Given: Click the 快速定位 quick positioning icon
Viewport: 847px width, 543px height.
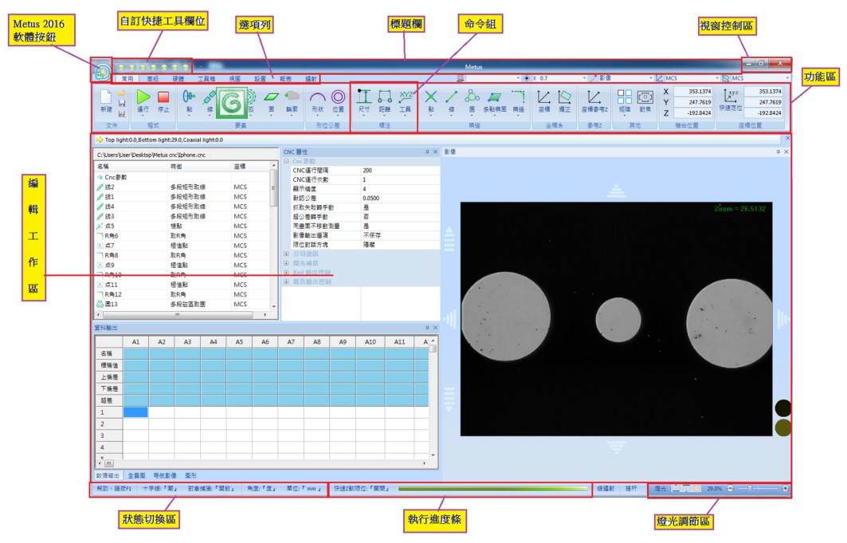Looking at the screenshot, I should [731, 101].
